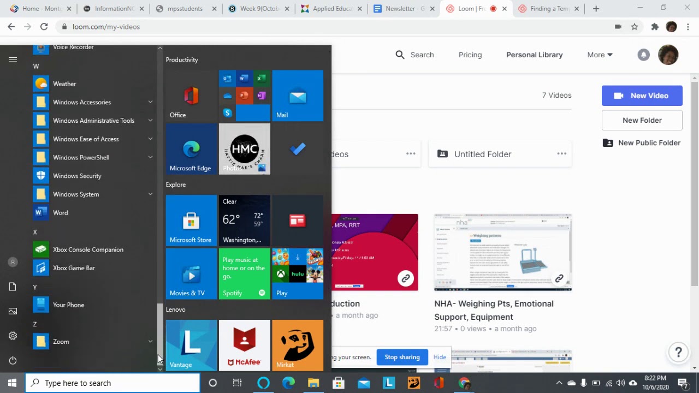Click the letter W header in app list

point(36,66)
